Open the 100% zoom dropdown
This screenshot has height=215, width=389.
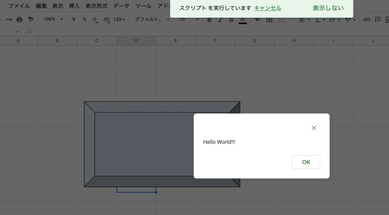(53, 19)
